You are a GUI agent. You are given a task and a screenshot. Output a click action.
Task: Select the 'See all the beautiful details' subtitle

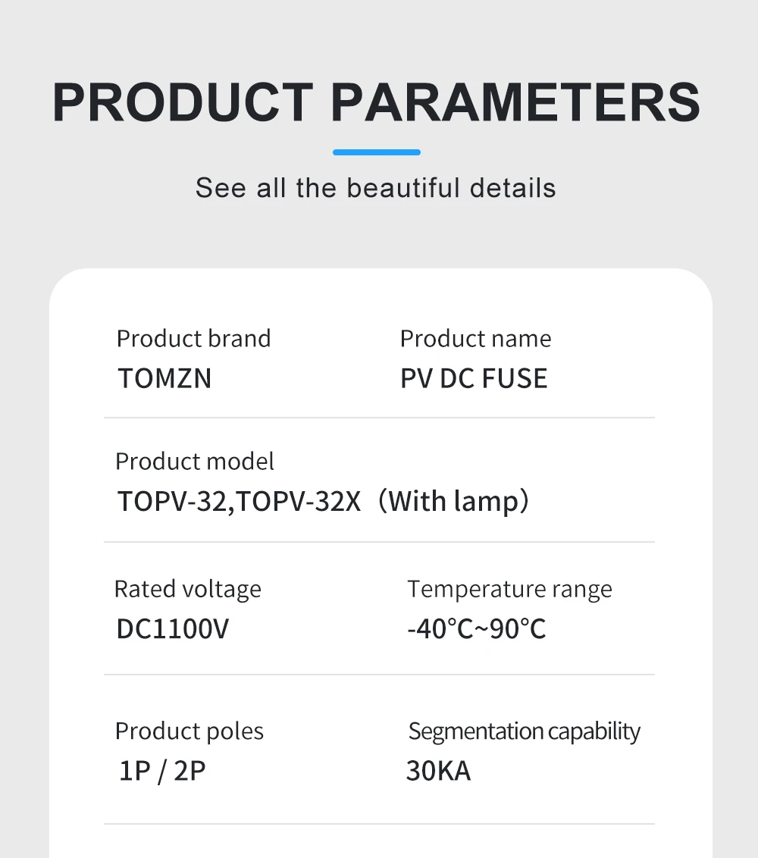click(376, 188)
